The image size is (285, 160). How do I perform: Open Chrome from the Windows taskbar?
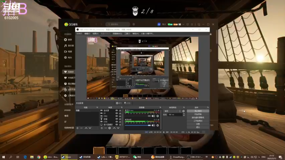point(39,157)
